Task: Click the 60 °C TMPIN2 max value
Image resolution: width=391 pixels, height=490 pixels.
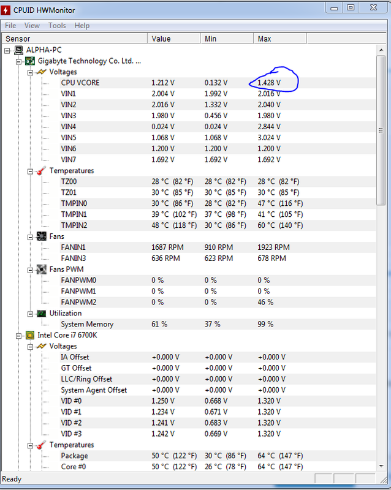Action: point(280,225)
